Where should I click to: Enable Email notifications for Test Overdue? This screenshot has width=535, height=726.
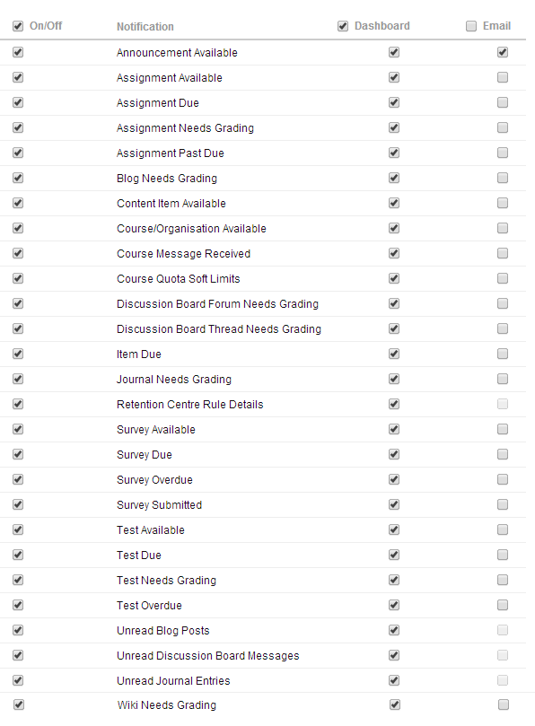tap(502, 605)
